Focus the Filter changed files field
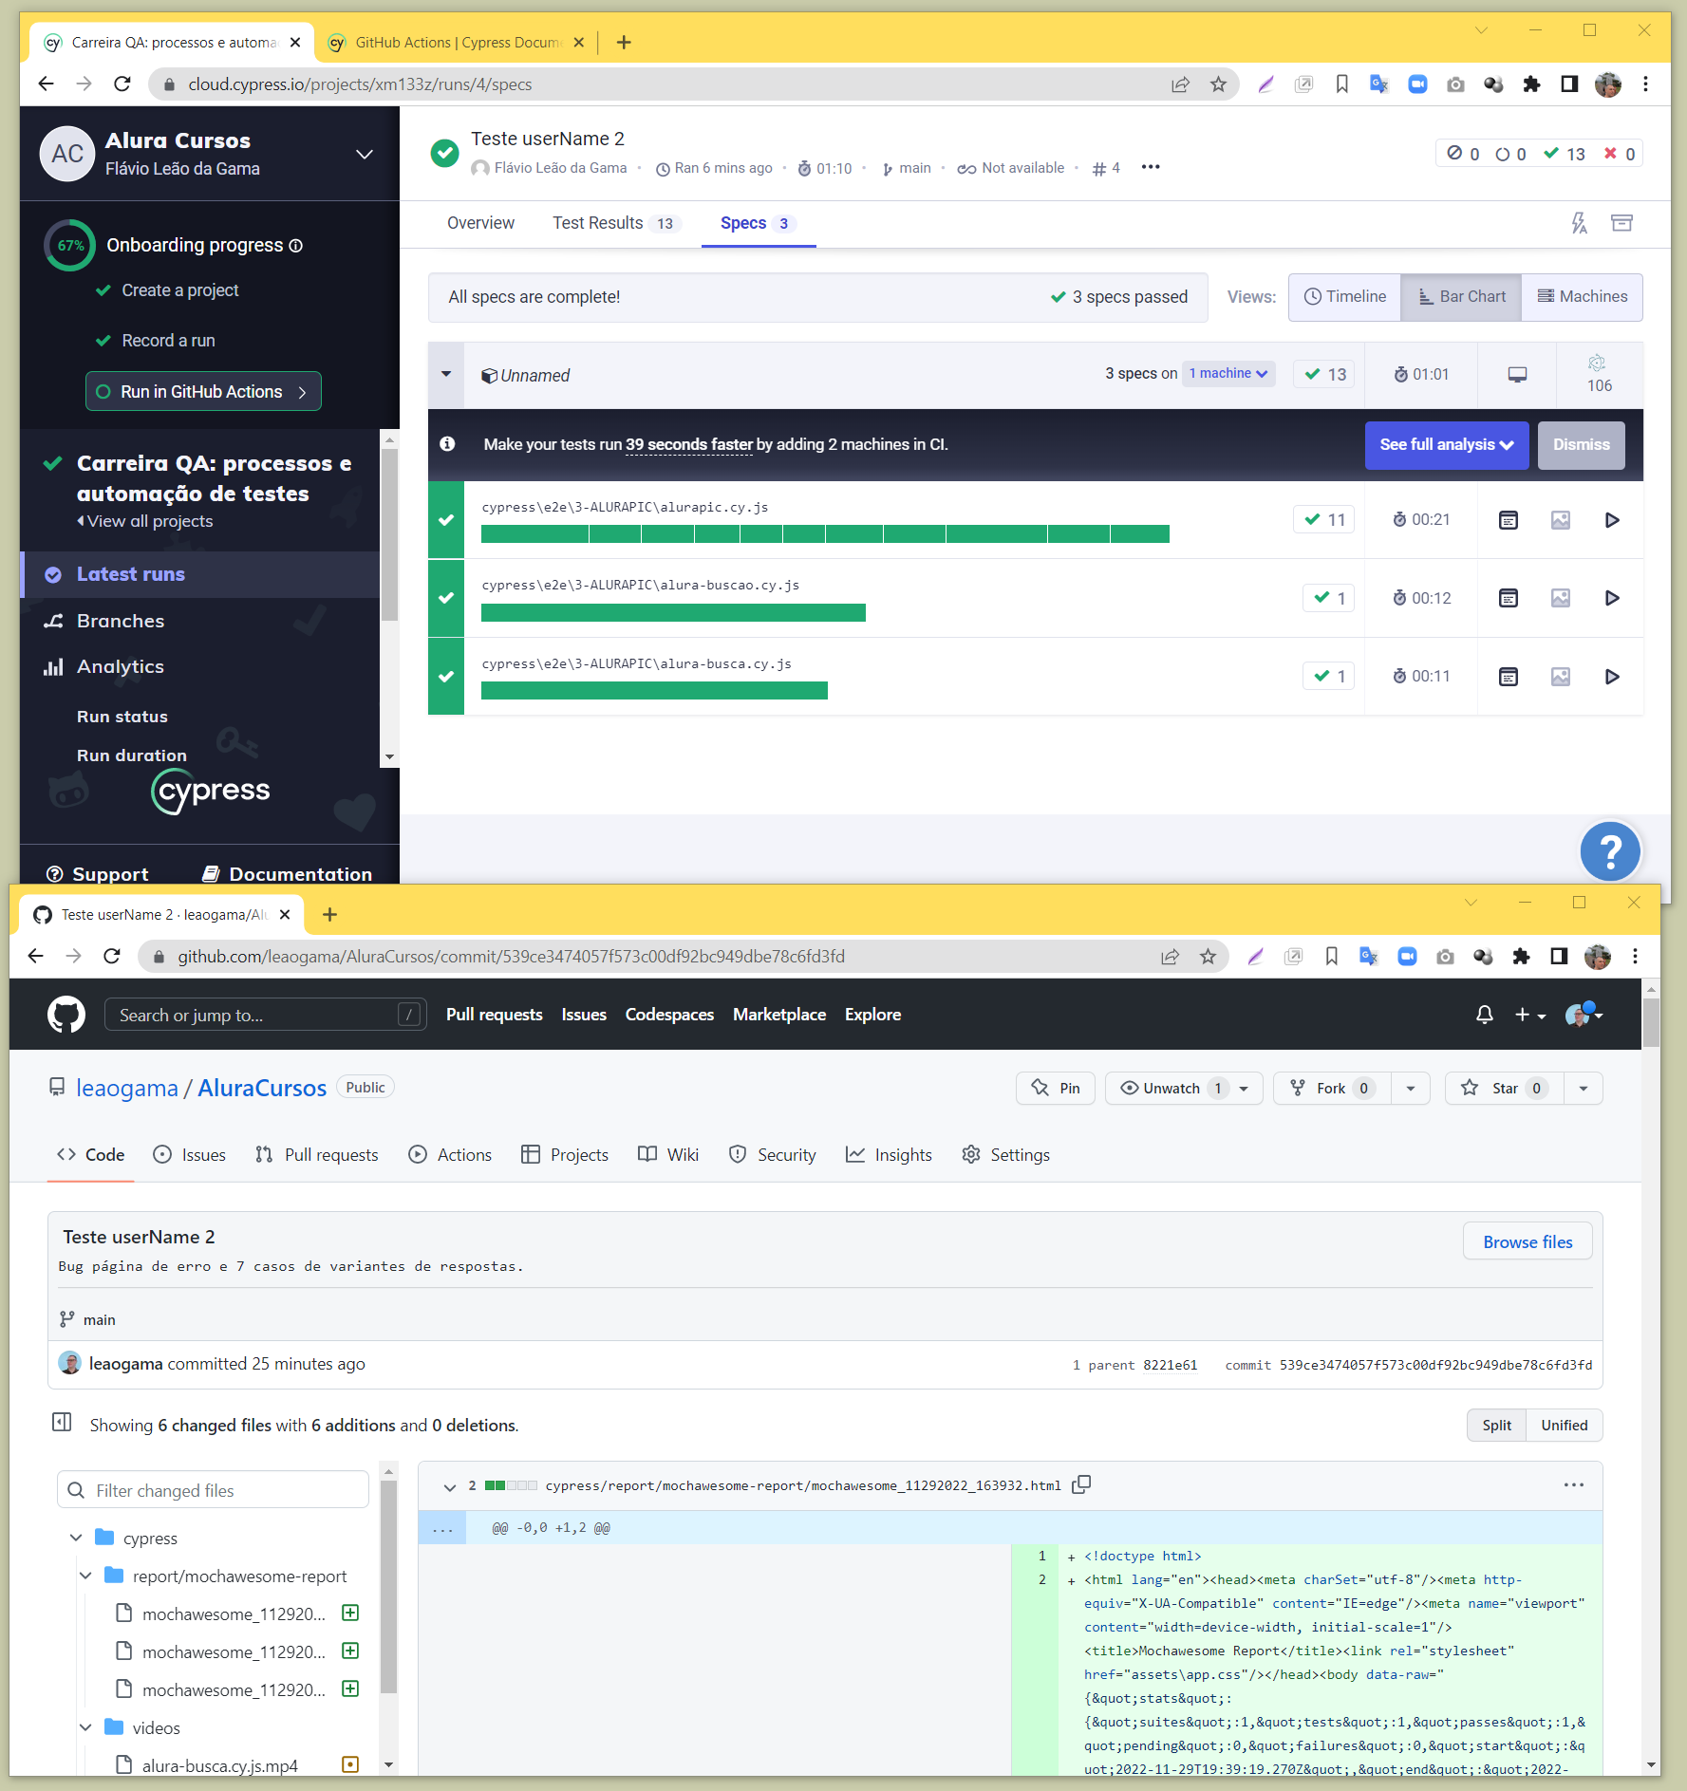Image resolution: width=1687 pixels, height=1791 pixels. point(213,1490)
